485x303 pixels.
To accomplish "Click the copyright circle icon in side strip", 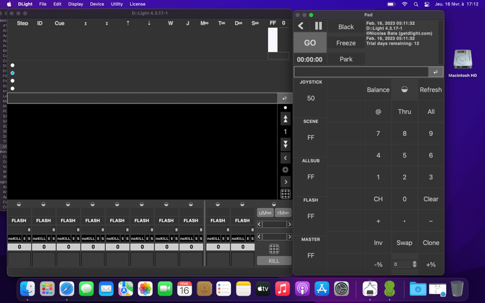I will (286, 170).
